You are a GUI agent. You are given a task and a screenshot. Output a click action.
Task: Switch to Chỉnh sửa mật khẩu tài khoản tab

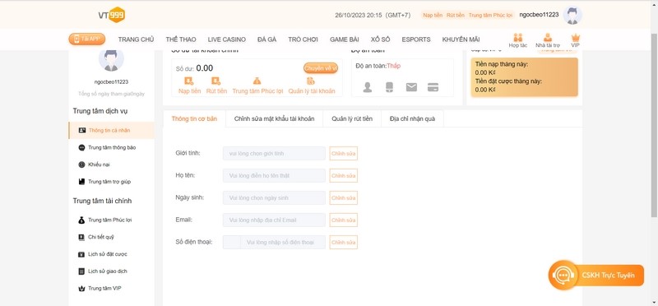click(275, 118)
